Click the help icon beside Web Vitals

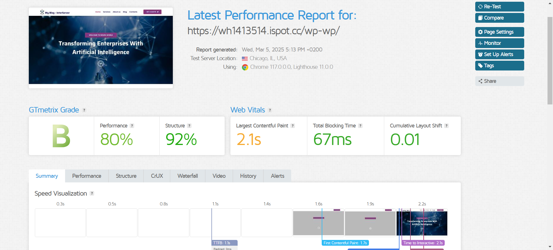point(270,110)
